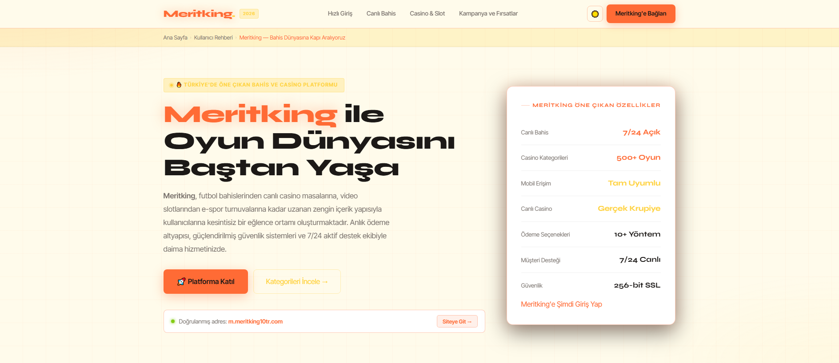
Task: Open the m.meritking10tr.com address link
Action: point(256,322)
